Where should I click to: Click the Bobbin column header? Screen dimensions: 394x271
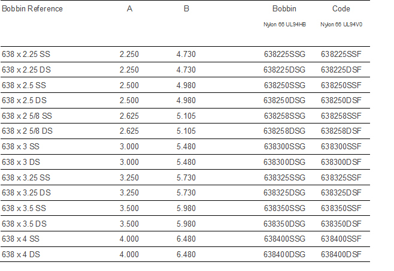(284, 9)
